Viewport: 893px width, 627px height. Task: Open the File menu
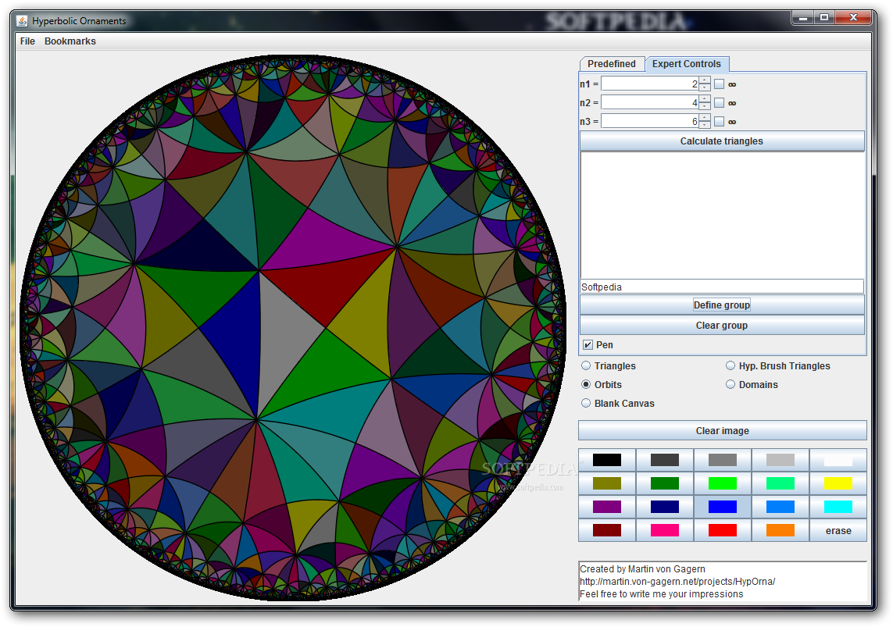27,41
